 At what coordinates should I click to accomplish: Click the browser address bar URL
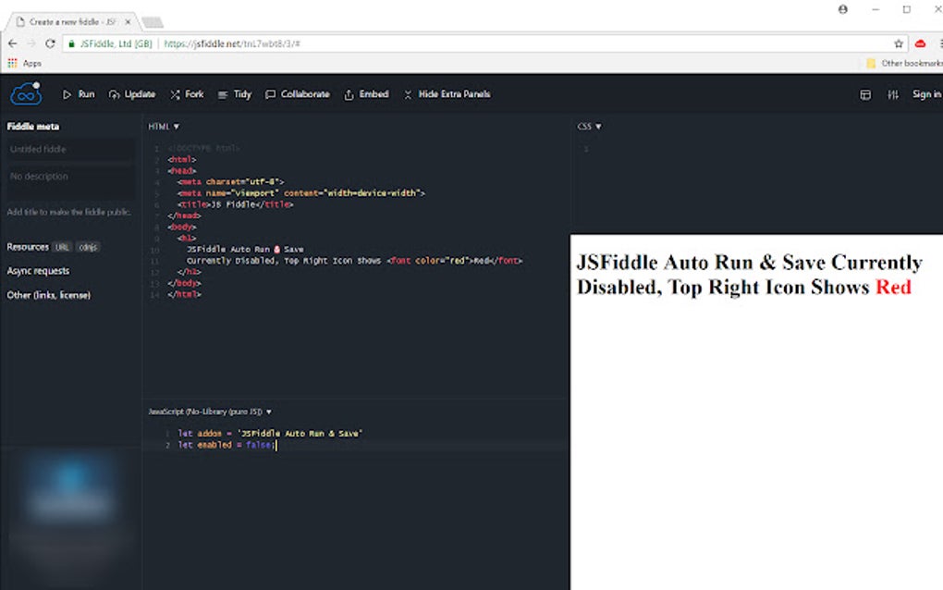click(x=231, y=43)
